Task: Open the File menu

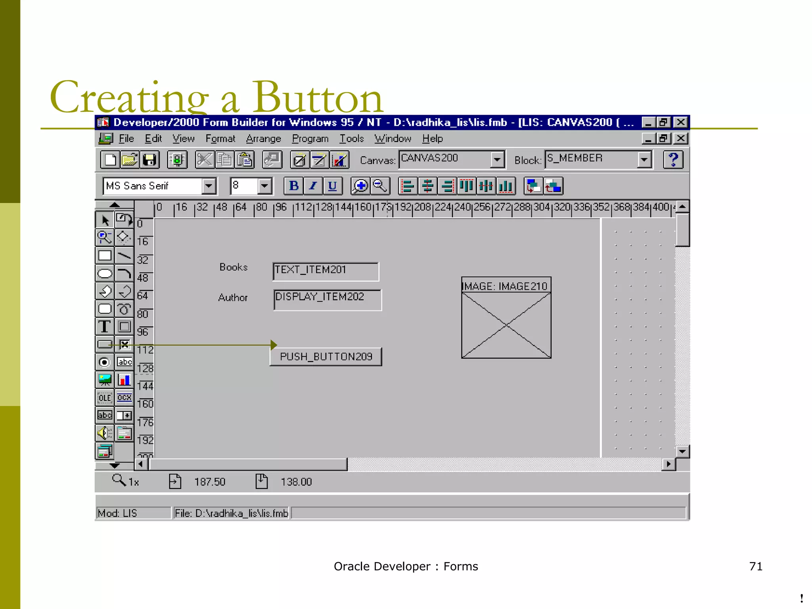Action: (126, 139)
